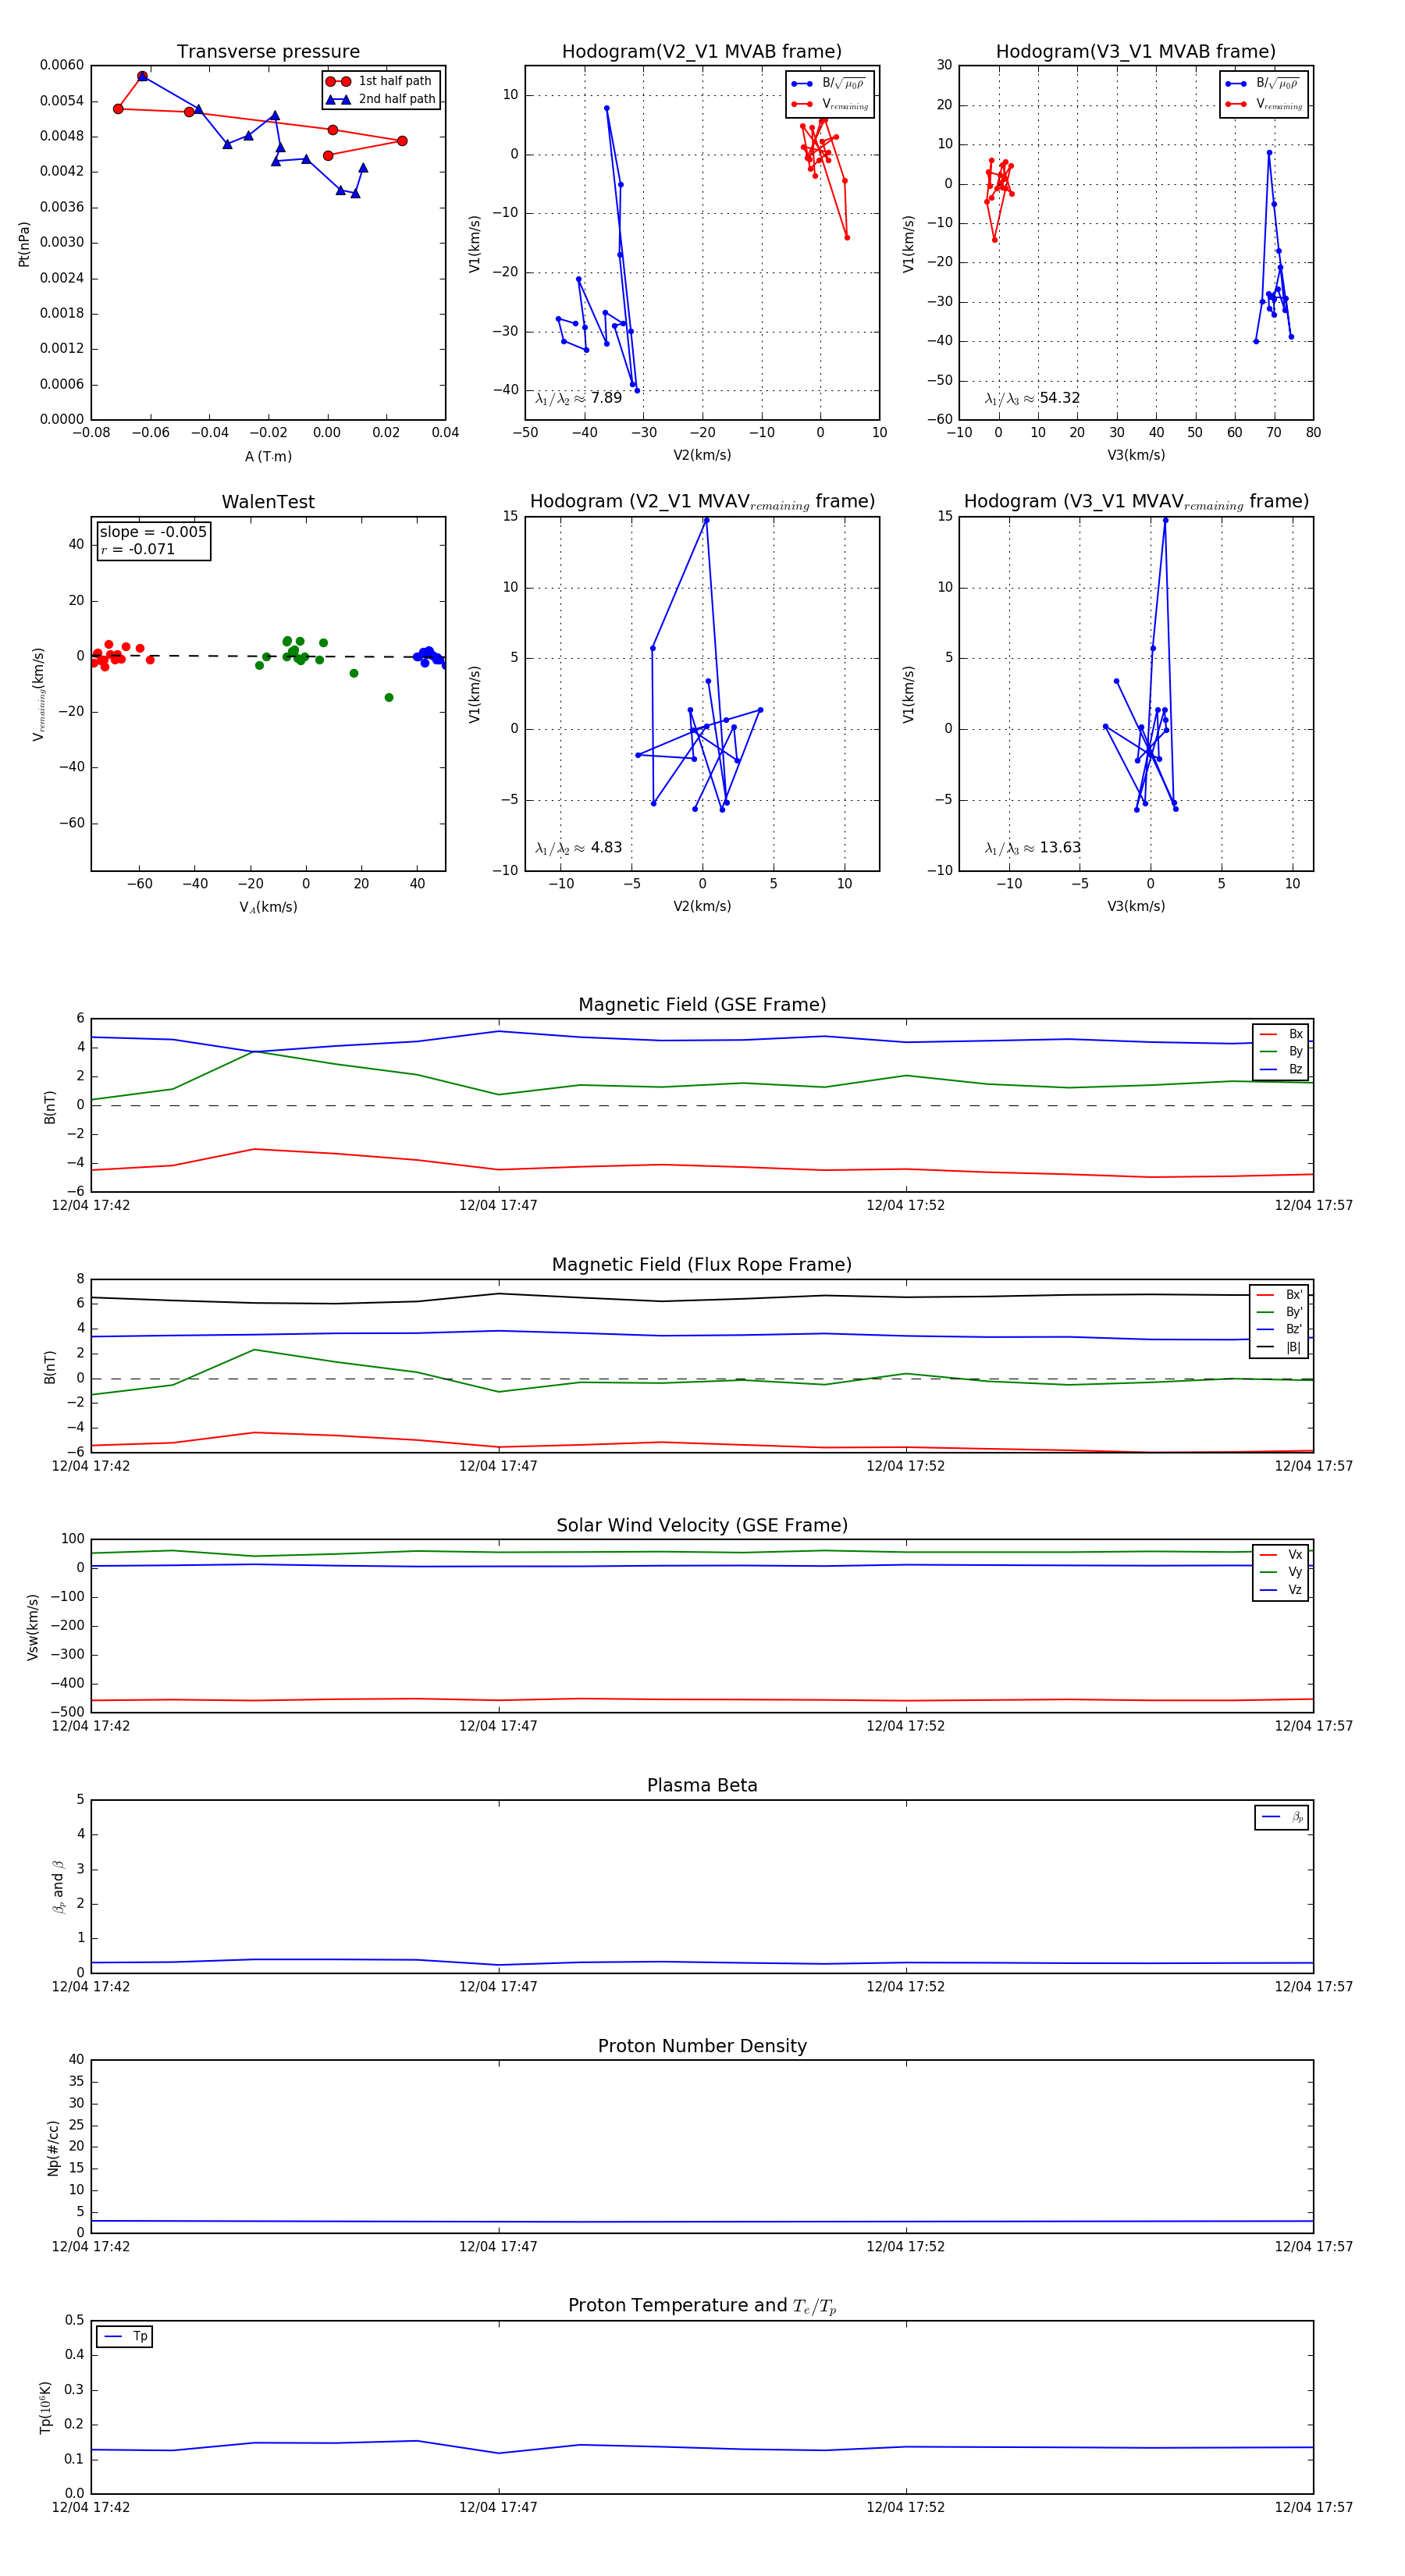Image resolution: width=1405 pixels, height=2576 pixels.
Task: Click Bz' in the Flux Rope legend
Action: [1294, 1330]
